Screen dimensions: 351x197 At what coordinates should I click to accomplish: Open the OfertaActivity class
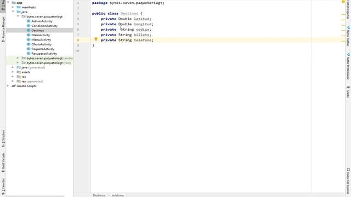click(42, 44)
